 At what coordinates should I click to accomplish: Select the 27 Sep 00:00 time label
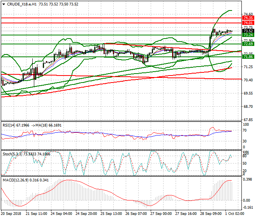coord(161,214)
